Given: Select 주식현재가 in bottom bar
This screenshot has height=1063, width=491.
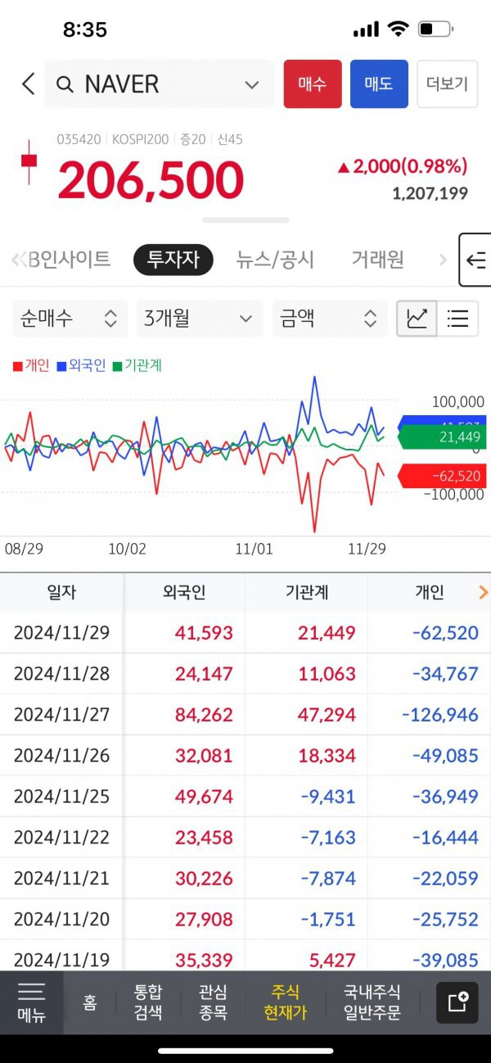Looking at the screenshot, I should pyautogui.click(x=285, y=1002).
